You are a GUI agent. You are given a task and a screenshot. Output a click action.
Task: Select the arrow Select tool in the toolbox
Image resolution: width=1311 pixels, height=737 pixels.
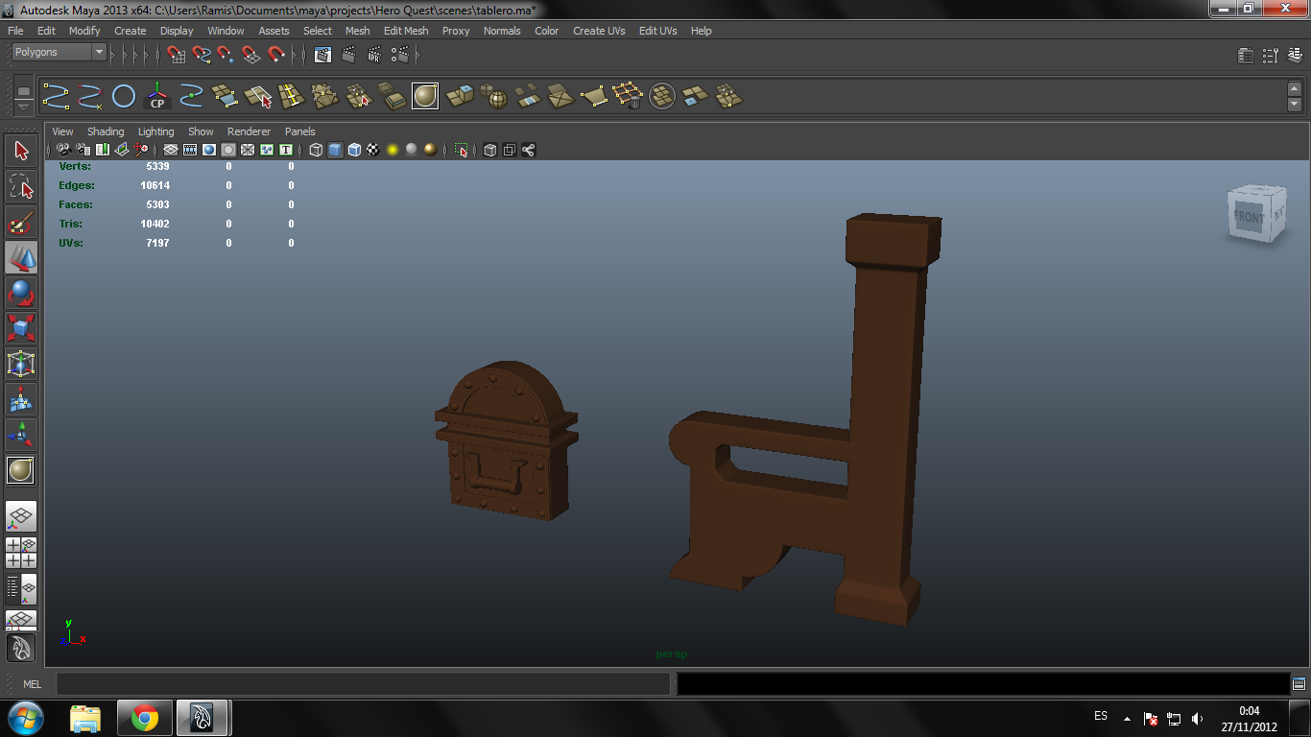click(21, 151)
